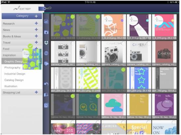Add a new category via Category plus
181x135 pixels.
(36, 16)
